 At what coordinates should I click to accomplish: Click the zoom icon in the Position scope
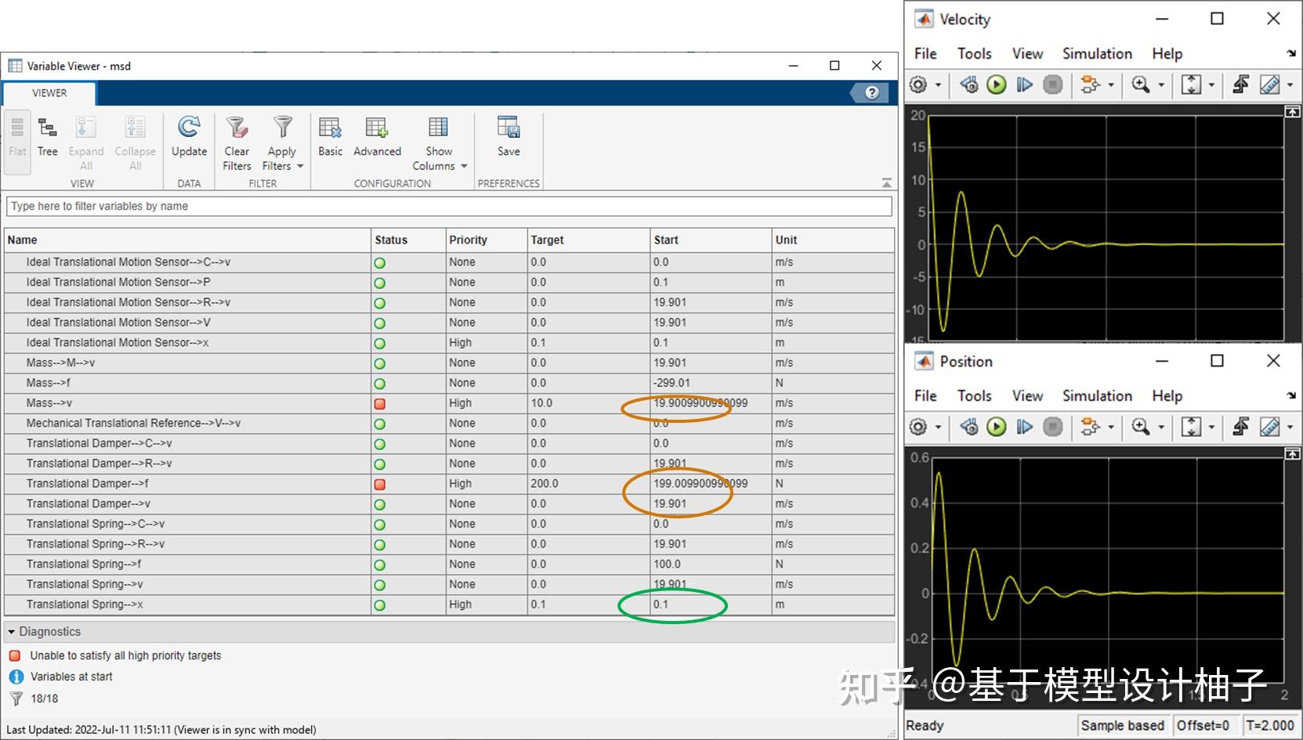coord(1141,427)
